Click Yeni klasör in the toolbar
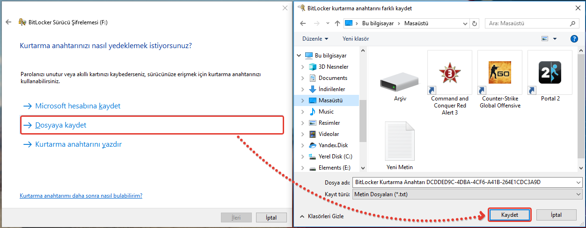Screen dimensions: 586x228 coord(356,39)
